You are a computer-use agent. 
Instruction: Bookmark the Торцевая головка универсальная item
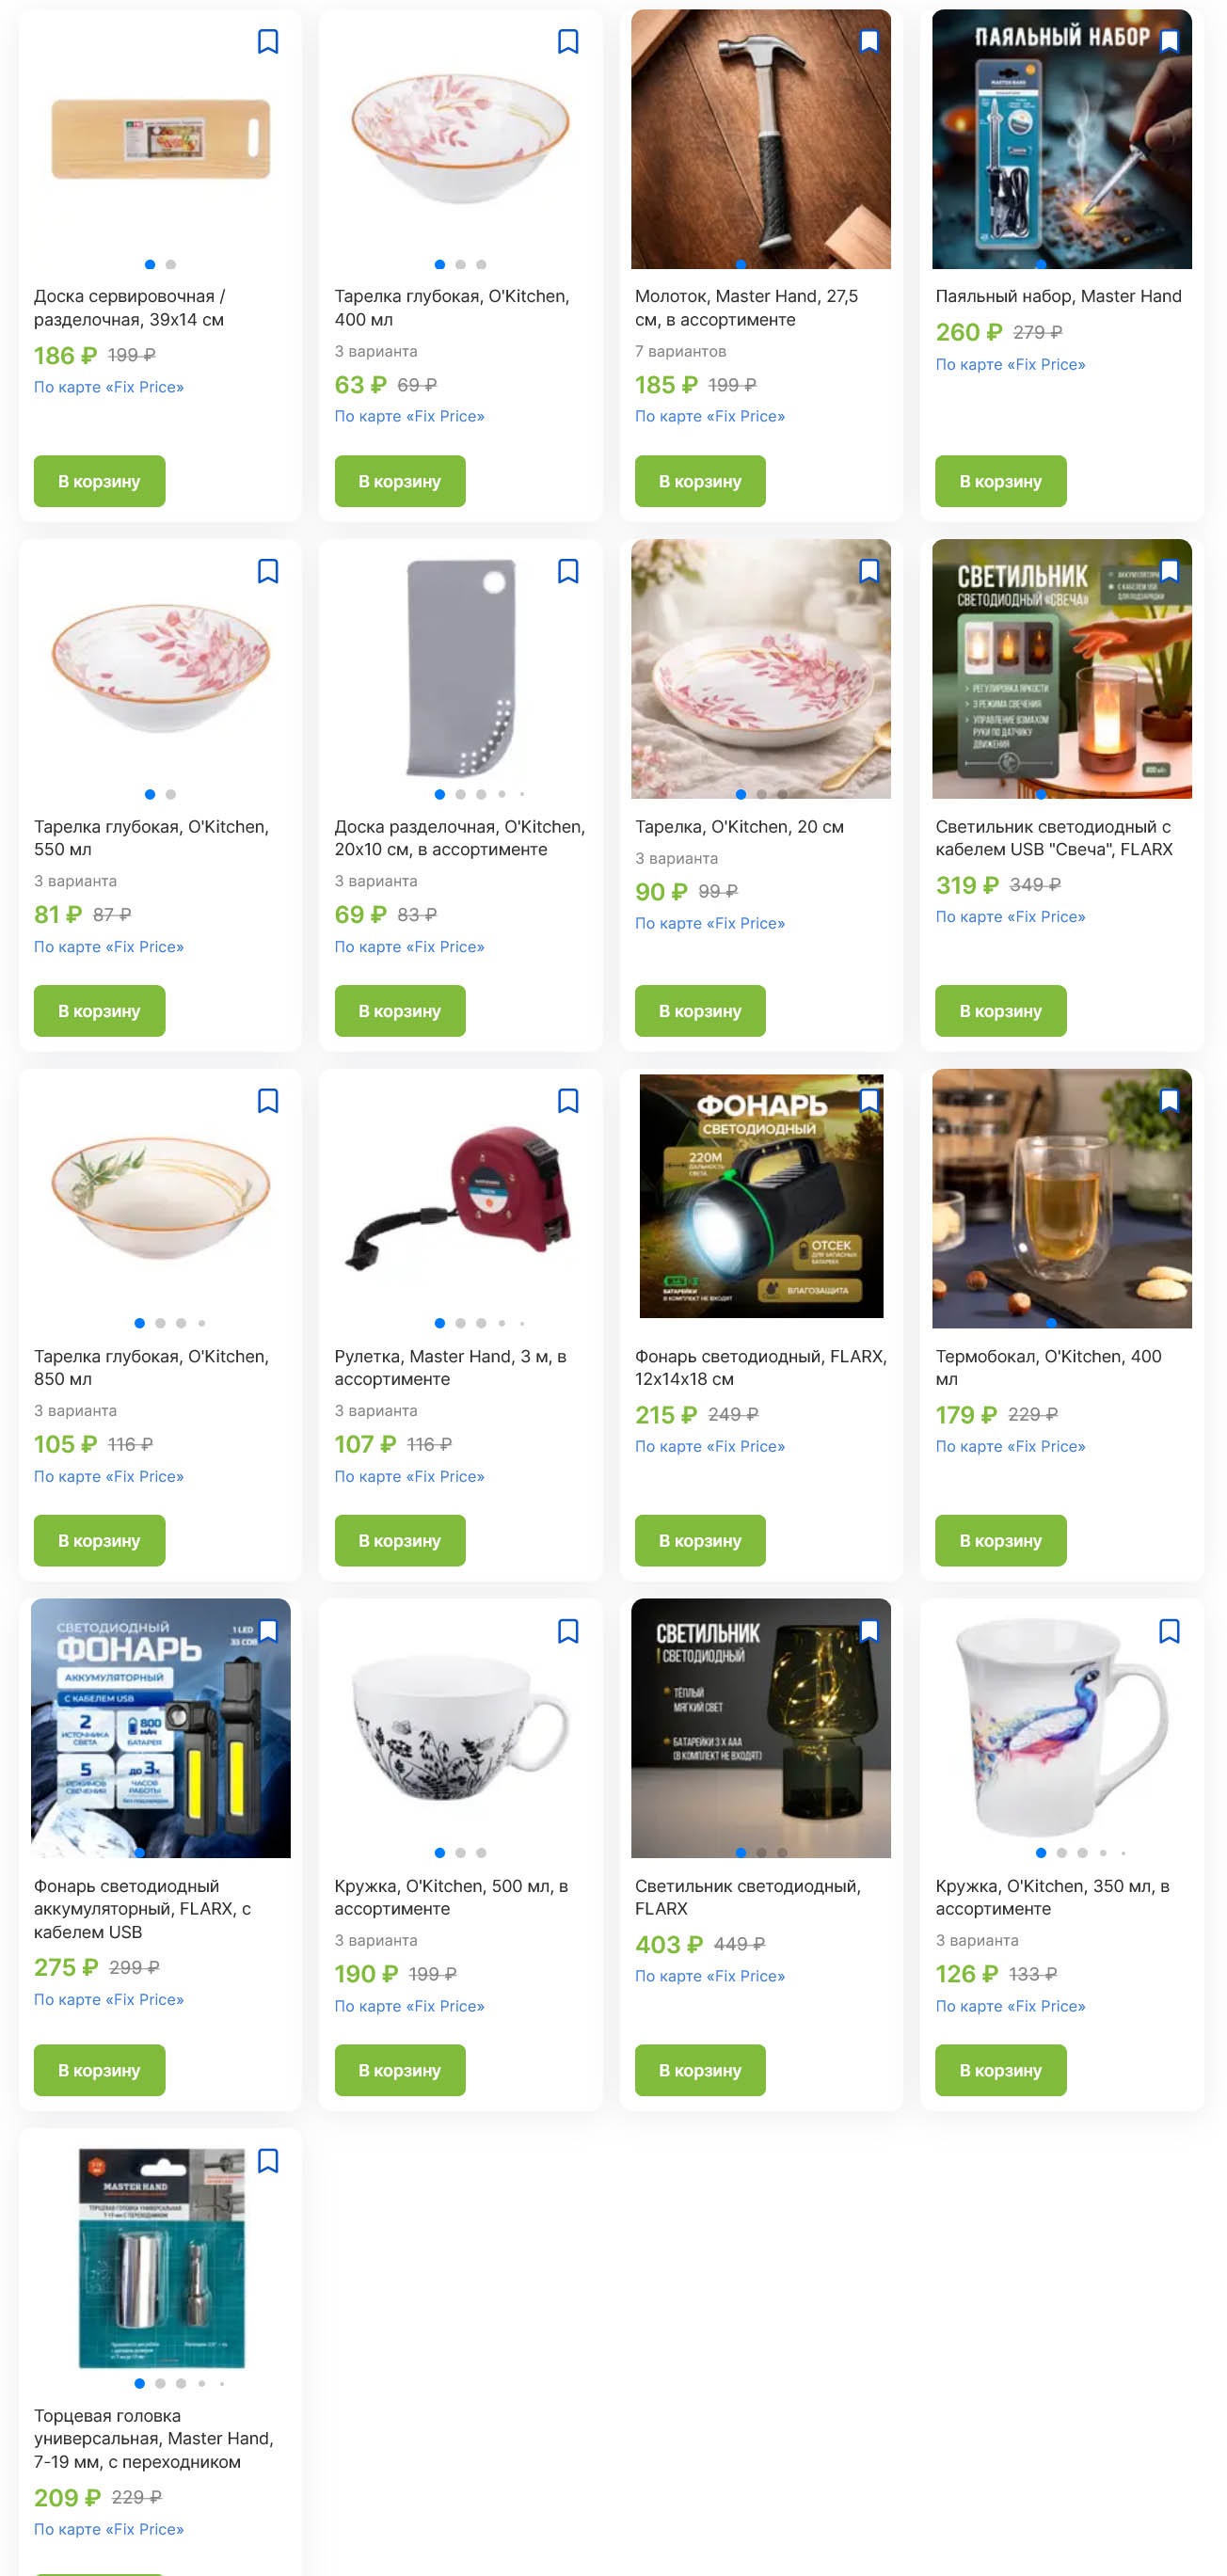pyautogui.click(x=268, y=2161)
